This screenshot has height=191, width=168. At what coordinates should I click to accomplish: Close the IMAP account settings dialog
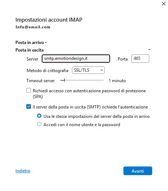point(164,4)
